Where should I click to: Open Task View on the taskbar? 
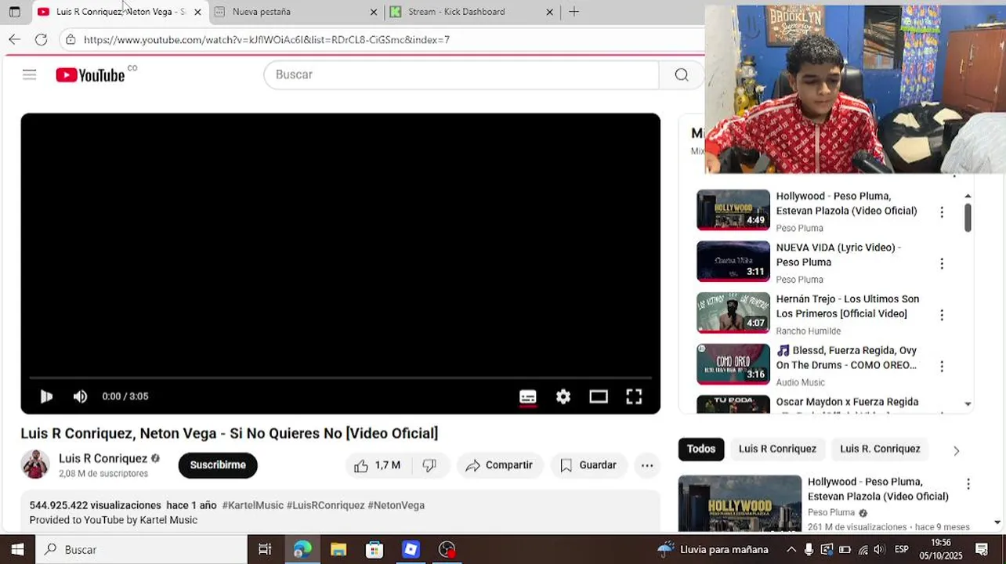pos(265,549)
